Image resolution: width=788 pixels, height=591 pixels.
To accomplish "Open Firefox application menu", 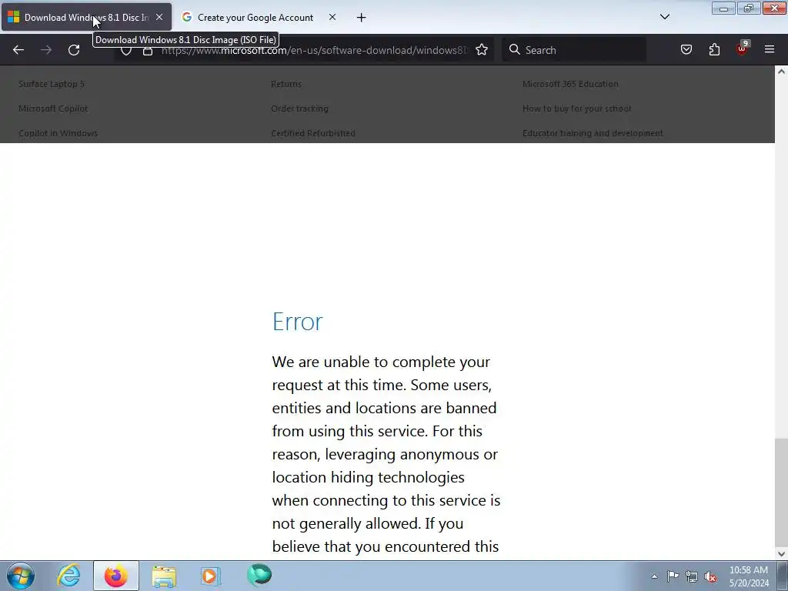I will tap(770, 49).
